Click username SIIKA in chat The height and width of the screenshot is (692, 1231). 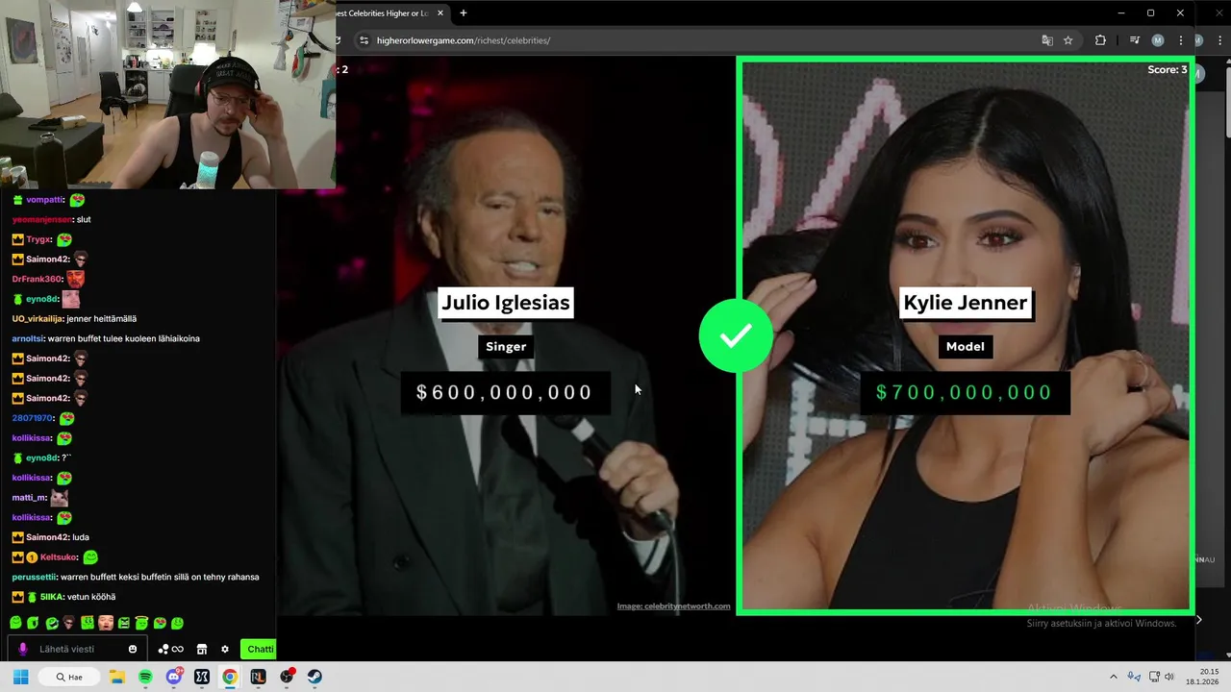point(52,597)
